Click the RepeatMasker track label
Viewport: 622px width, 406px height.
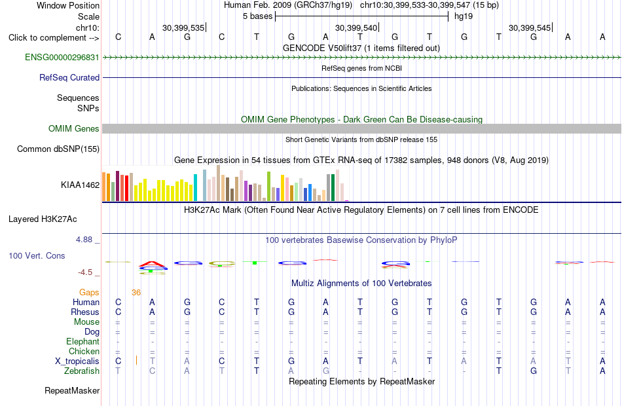(72, 390)
